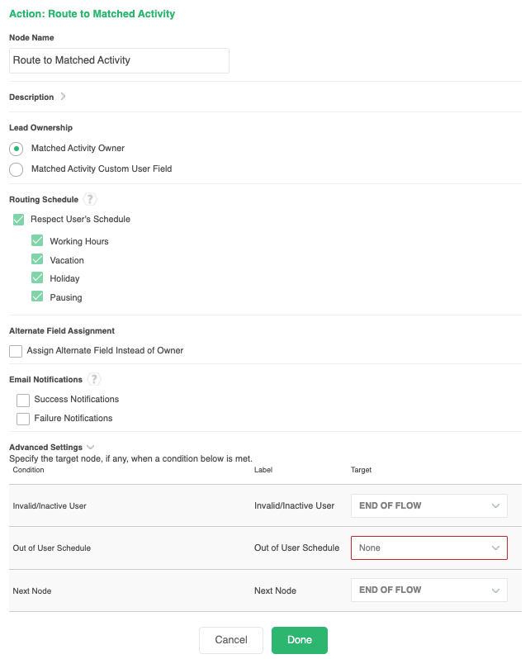Screen dimensions: 530x659
Task: Click the Node Name input field
Action: point(119,60)
